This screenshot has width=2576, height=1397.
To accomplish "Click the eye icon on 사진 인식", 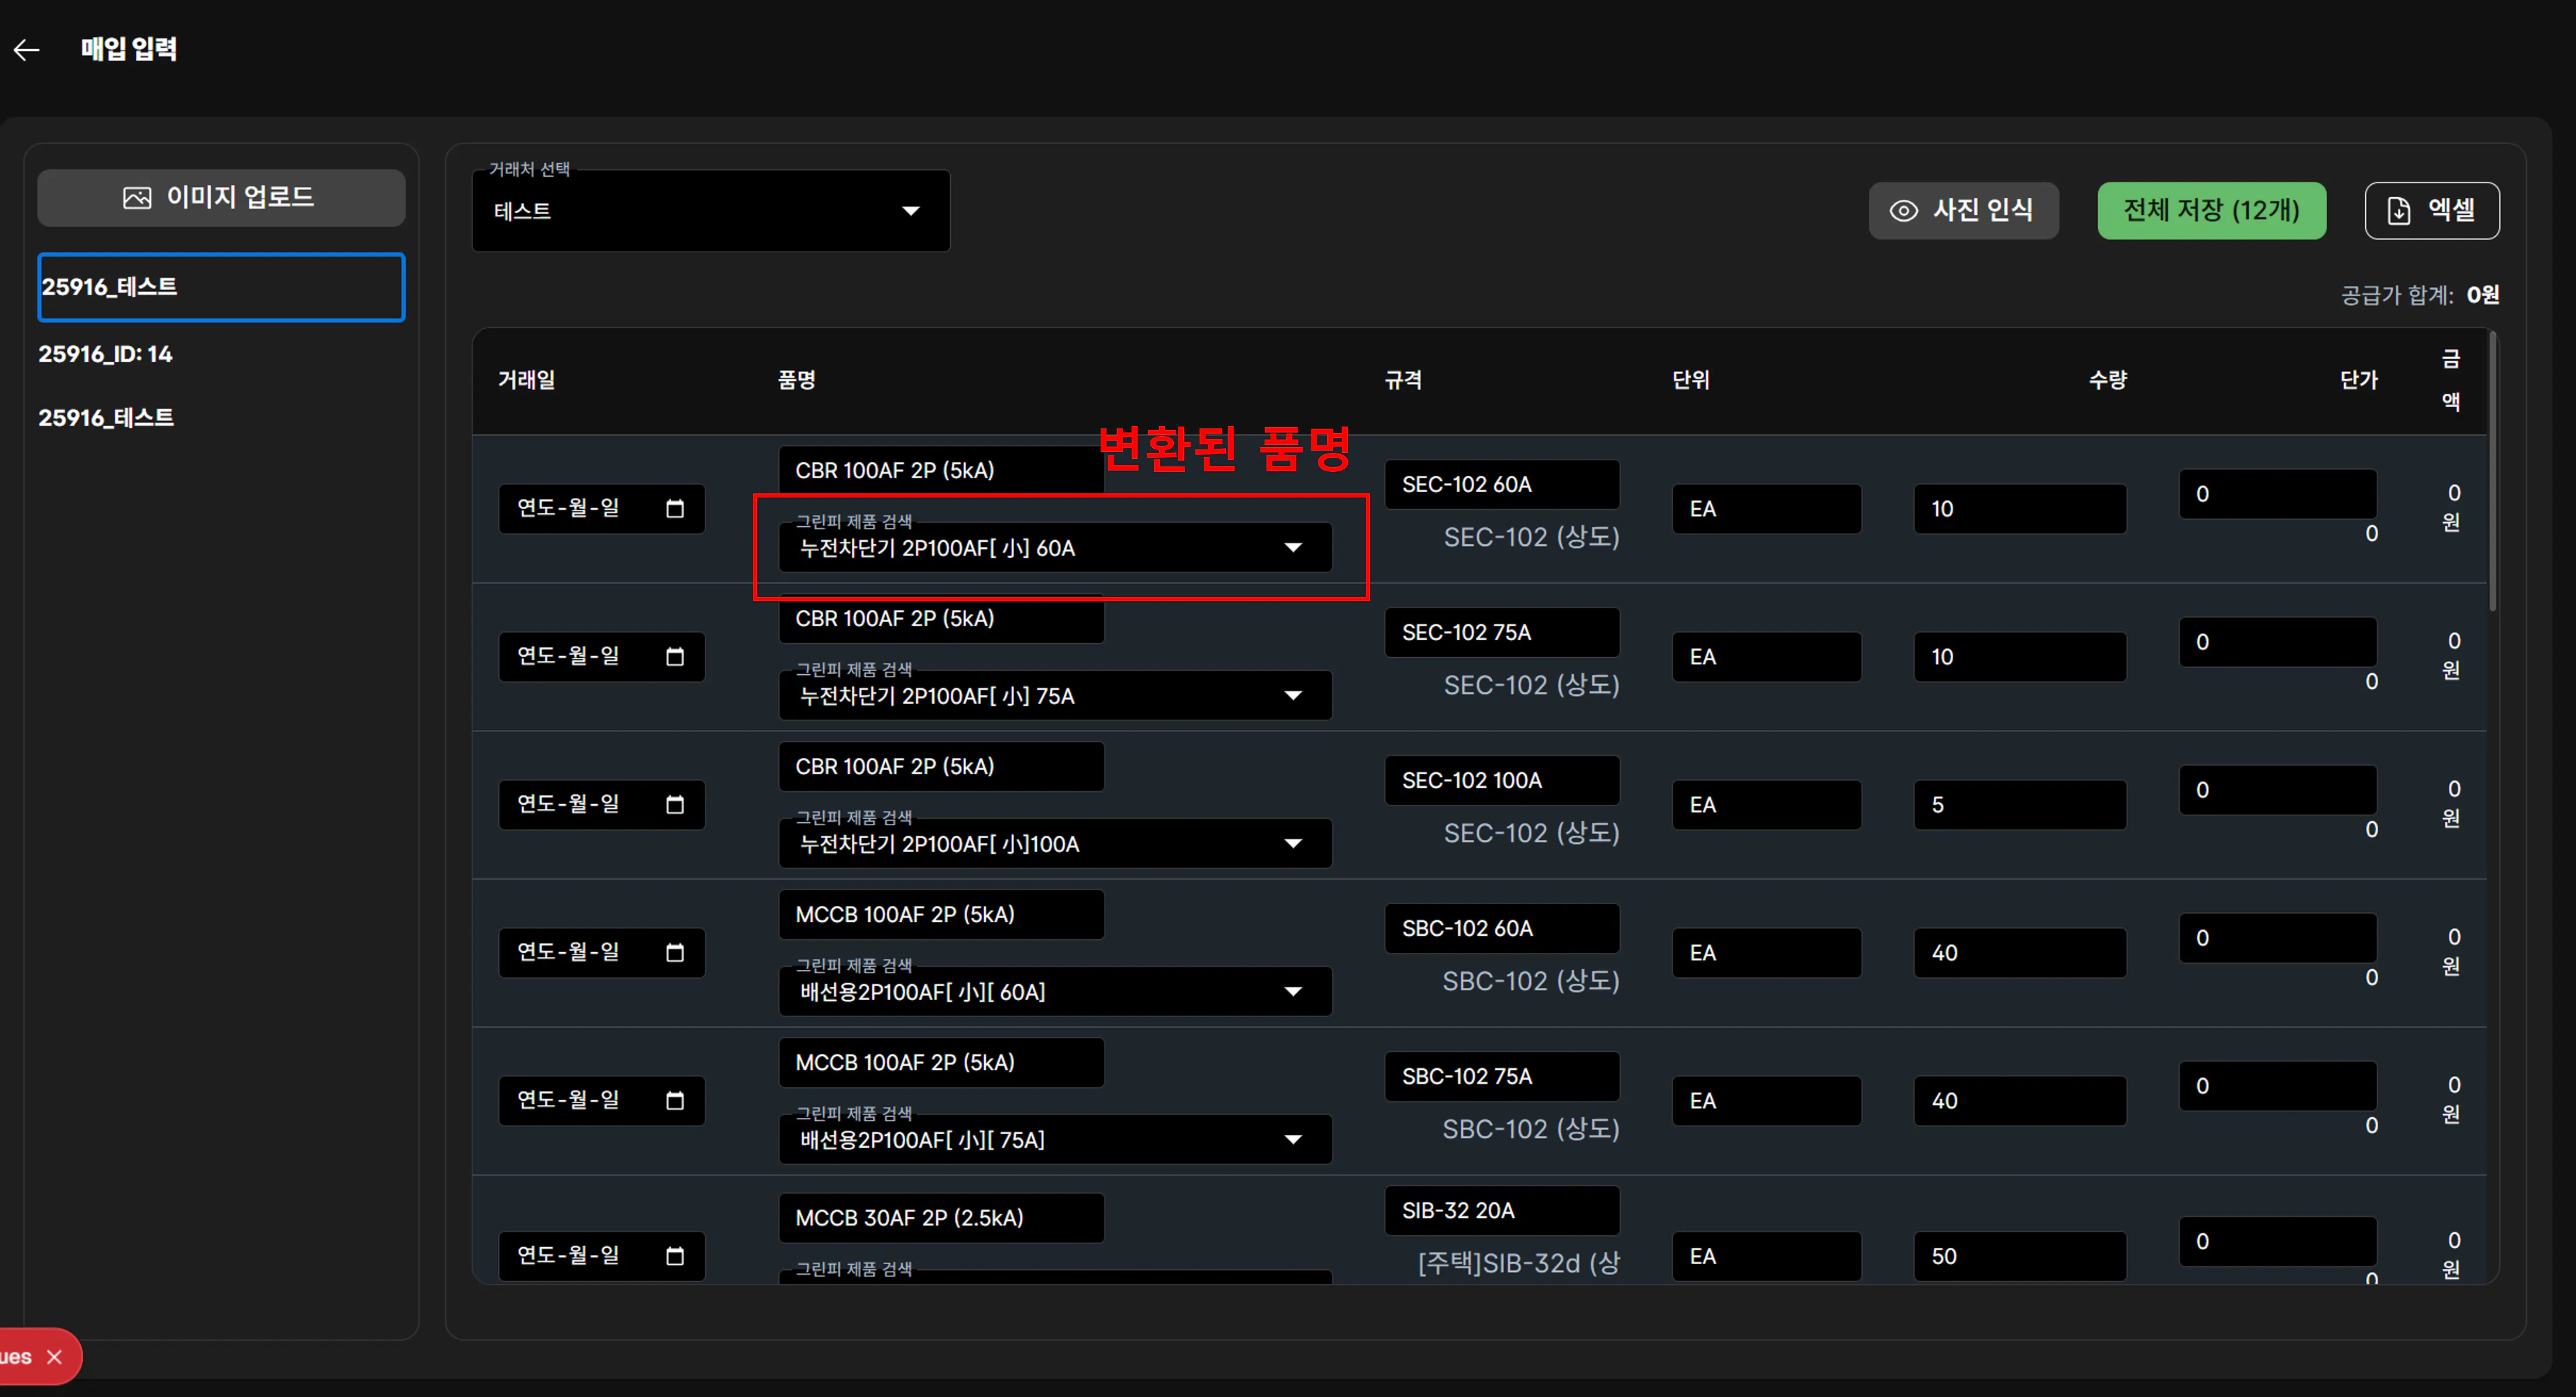I will [x=1903, y=211].
